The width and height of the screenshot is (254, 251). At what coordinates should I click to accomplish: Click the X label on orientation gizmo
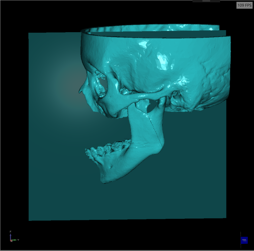(x=12, y=241)
